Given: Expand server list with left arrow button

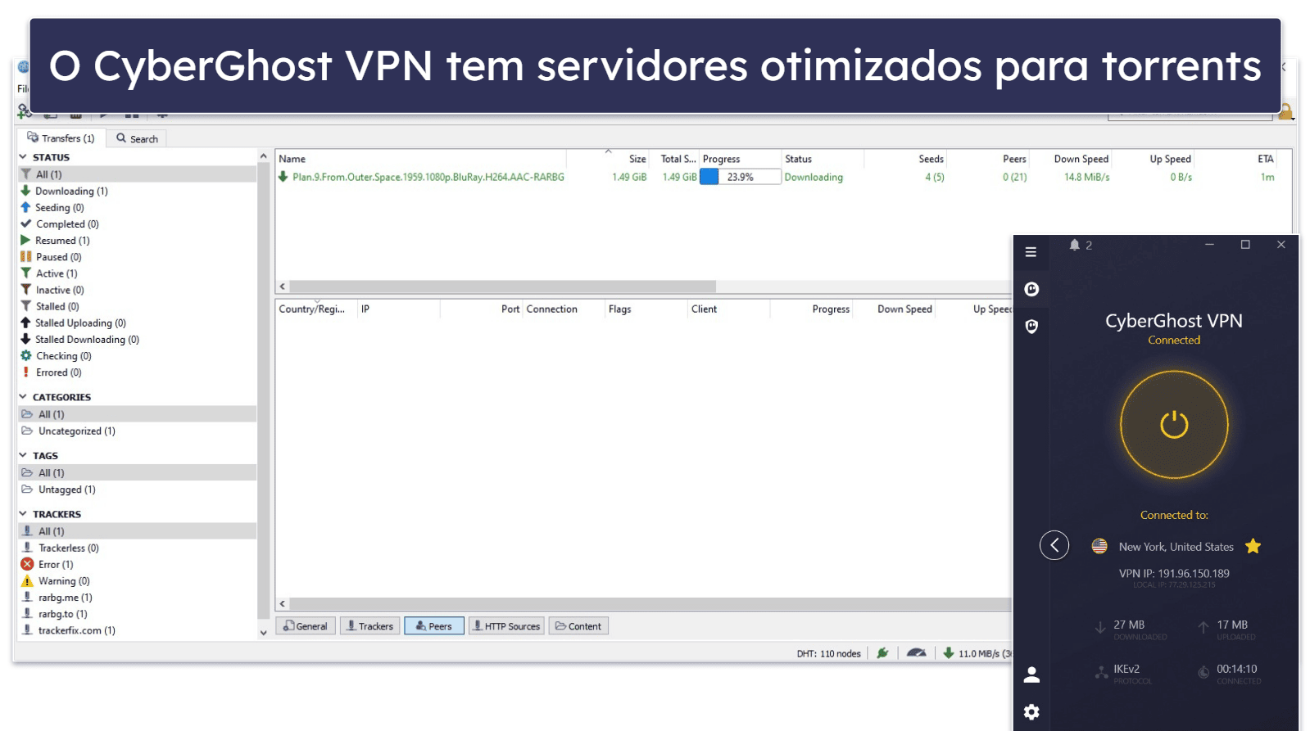Looking at the screenshot, I should click(x=1054, y=545).
